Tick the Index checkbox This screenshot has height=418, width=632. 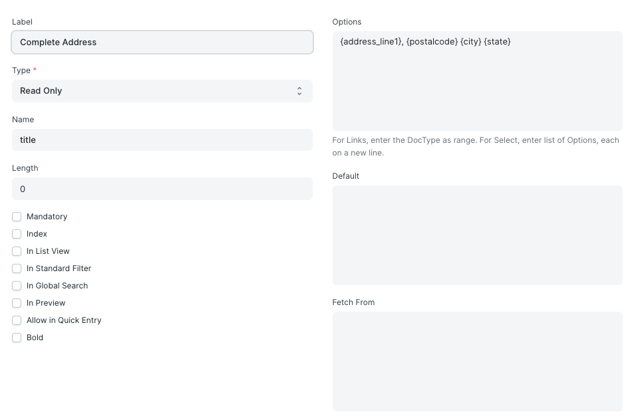(x=17, y=234)
